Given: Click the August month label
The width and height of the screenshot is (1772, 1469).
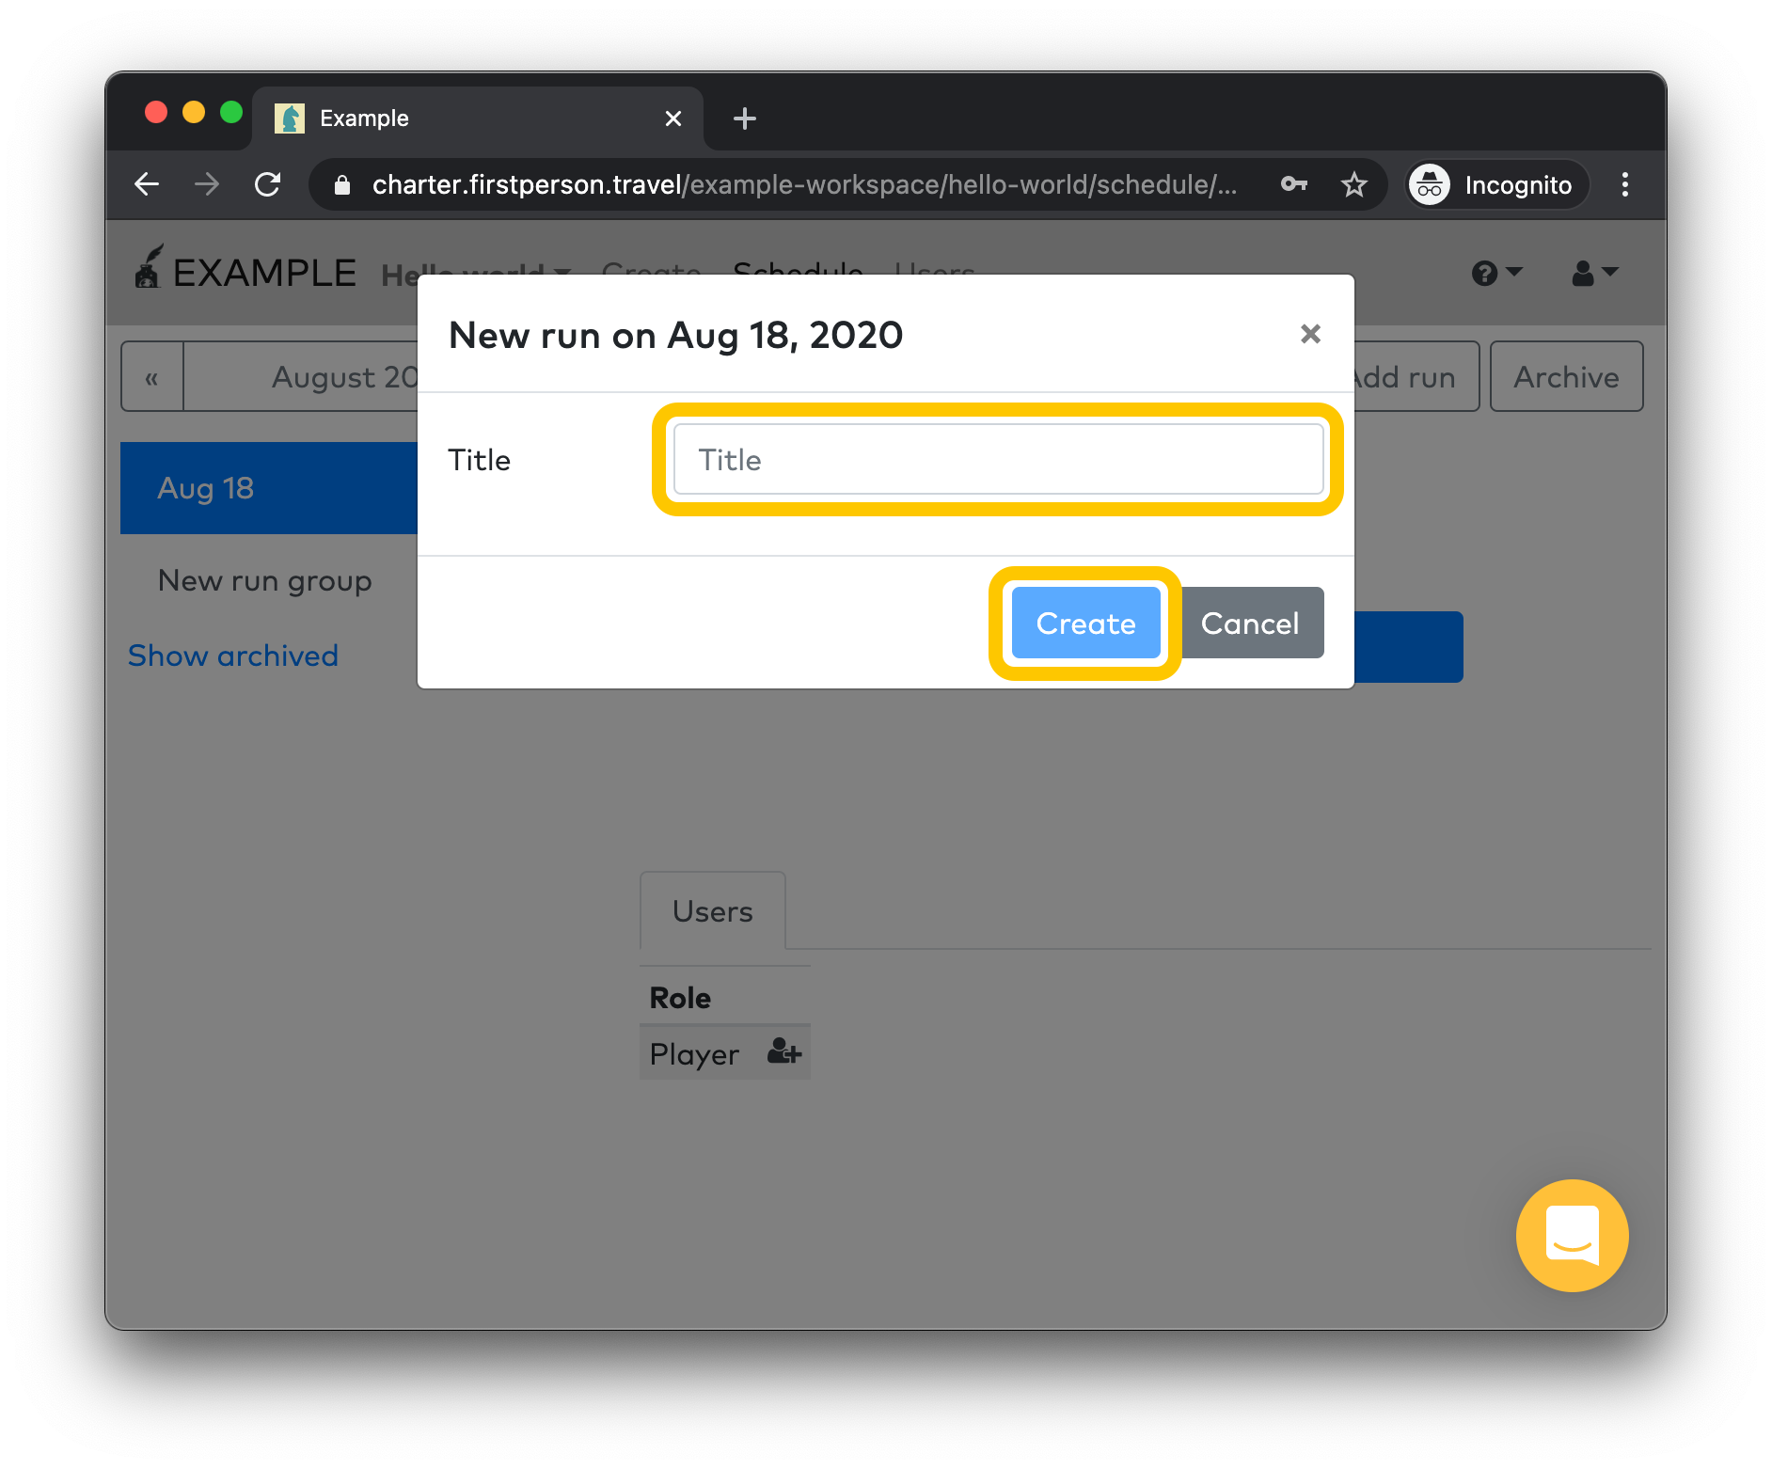Looking at the screenshot, I should click(x=344, y=376).
